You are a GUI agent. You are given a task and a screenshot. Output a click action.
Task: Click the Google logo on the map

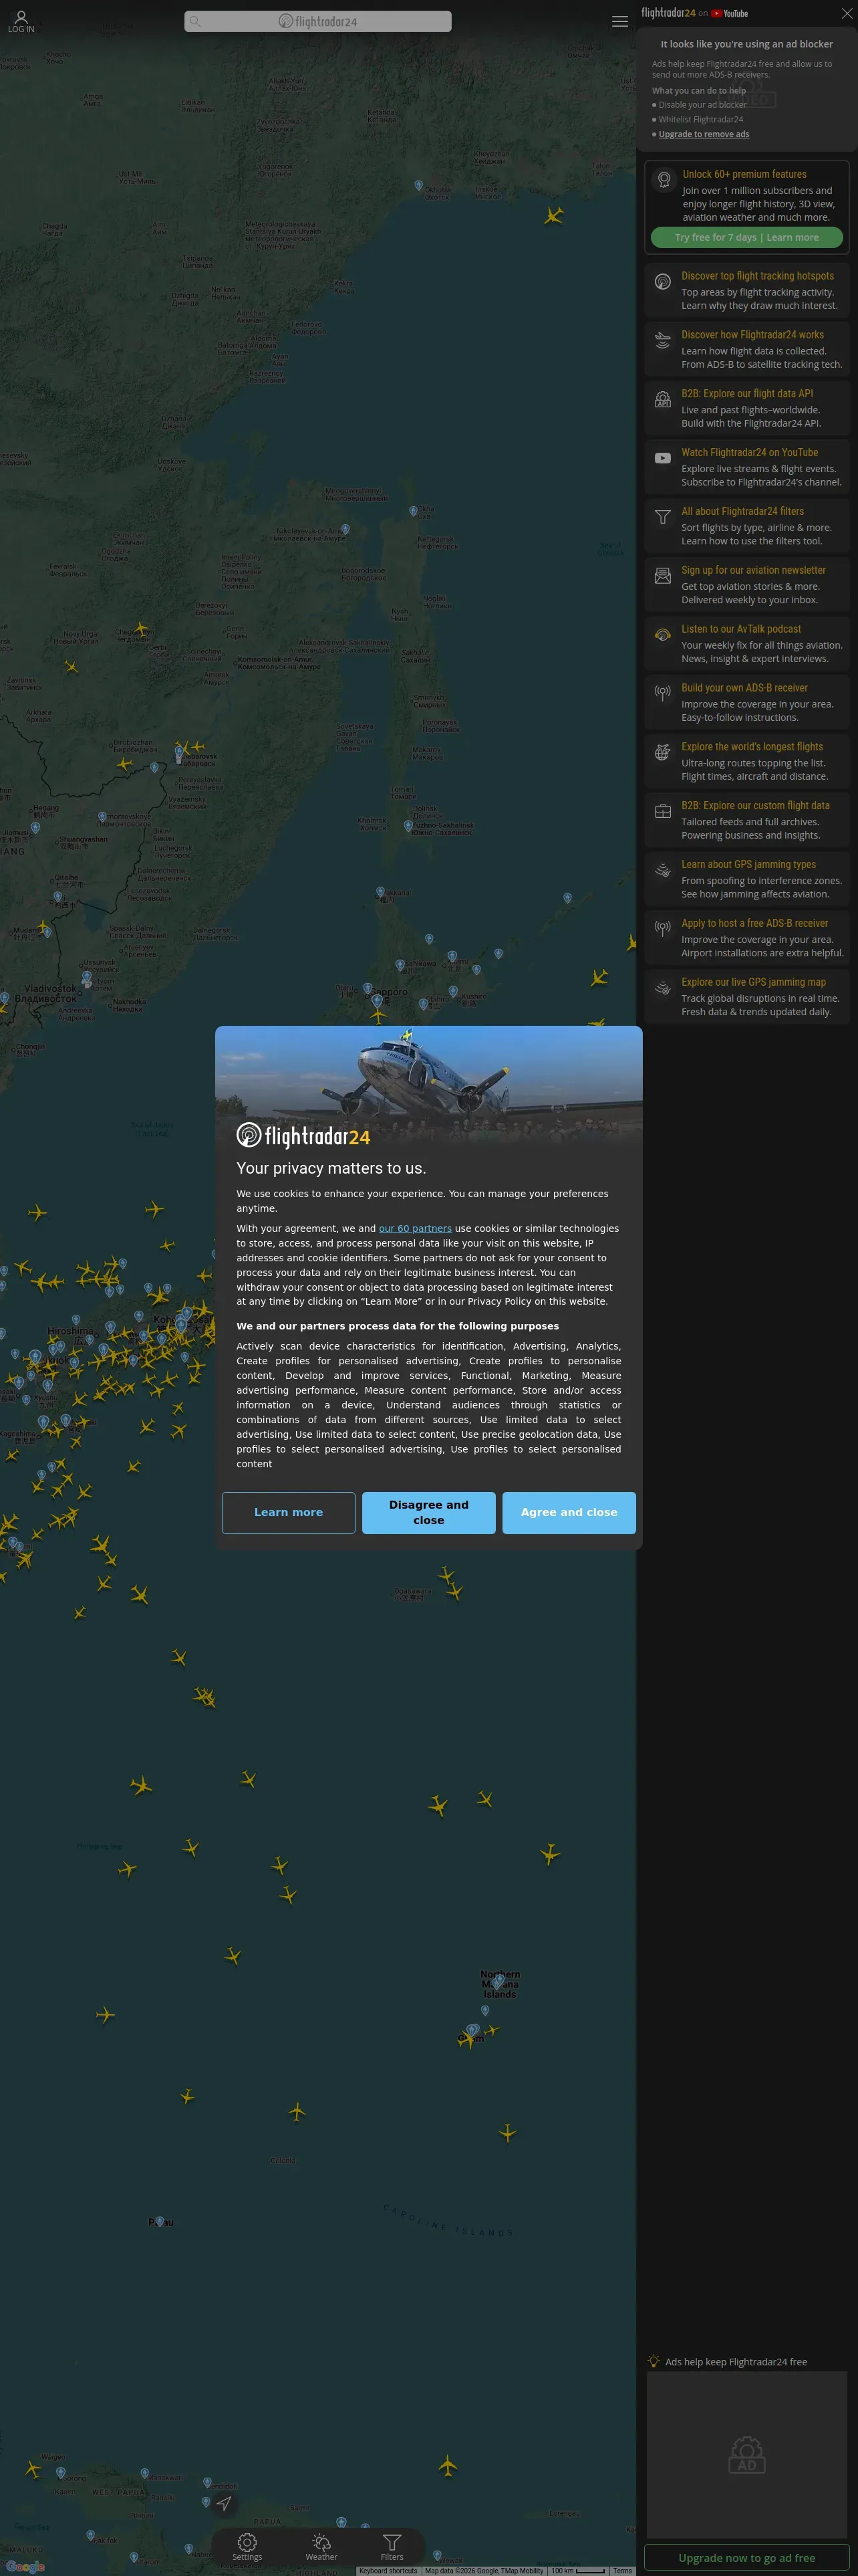point(25,2566)
